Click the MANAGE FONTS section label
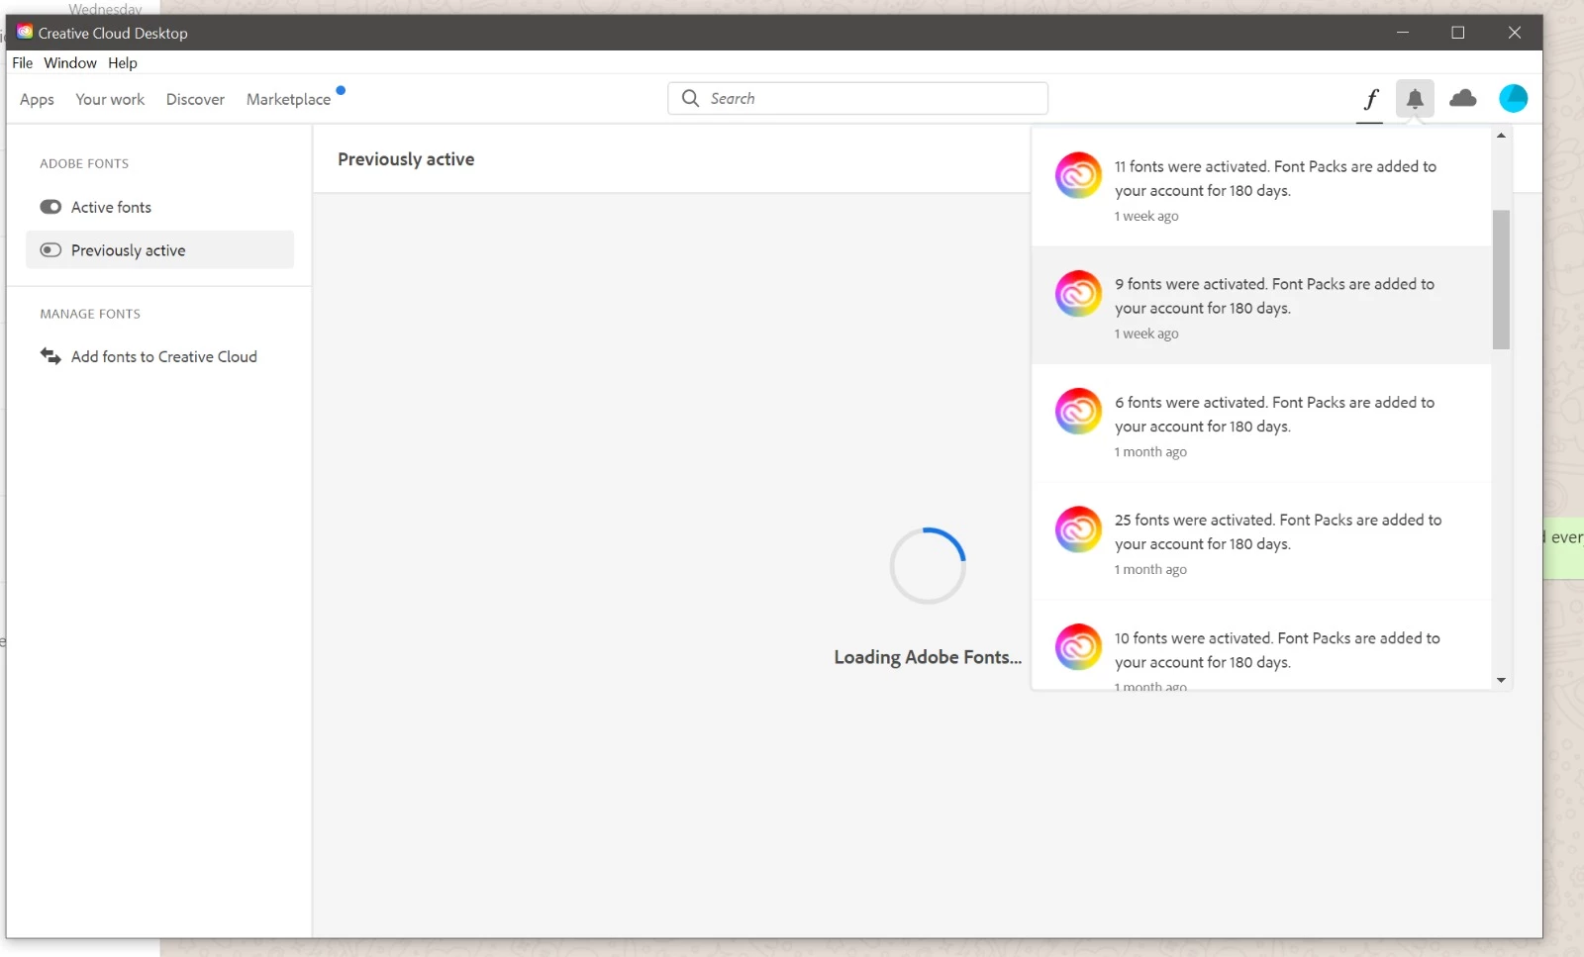 tap(90, 314)
